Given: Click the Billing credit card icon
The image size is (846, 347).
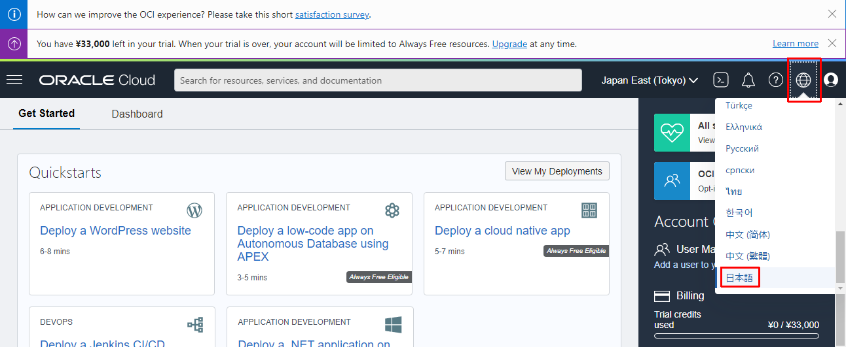Looking at the screenshot, I should (x=662, y=296).
